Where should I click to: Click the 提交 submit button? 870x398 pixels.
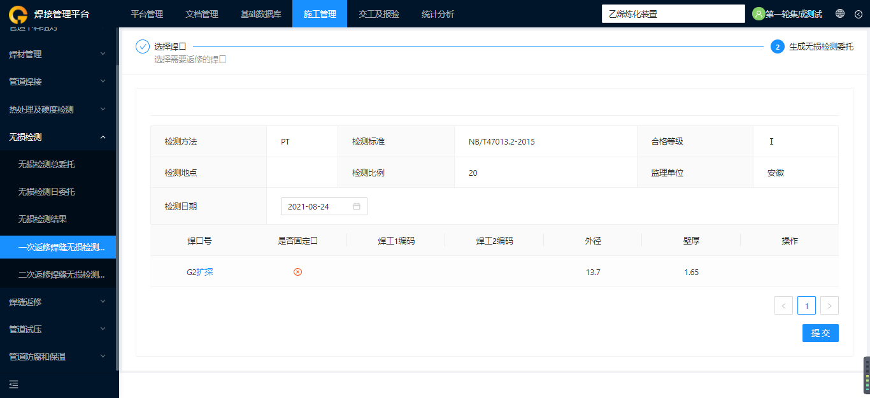pos(820,333)
